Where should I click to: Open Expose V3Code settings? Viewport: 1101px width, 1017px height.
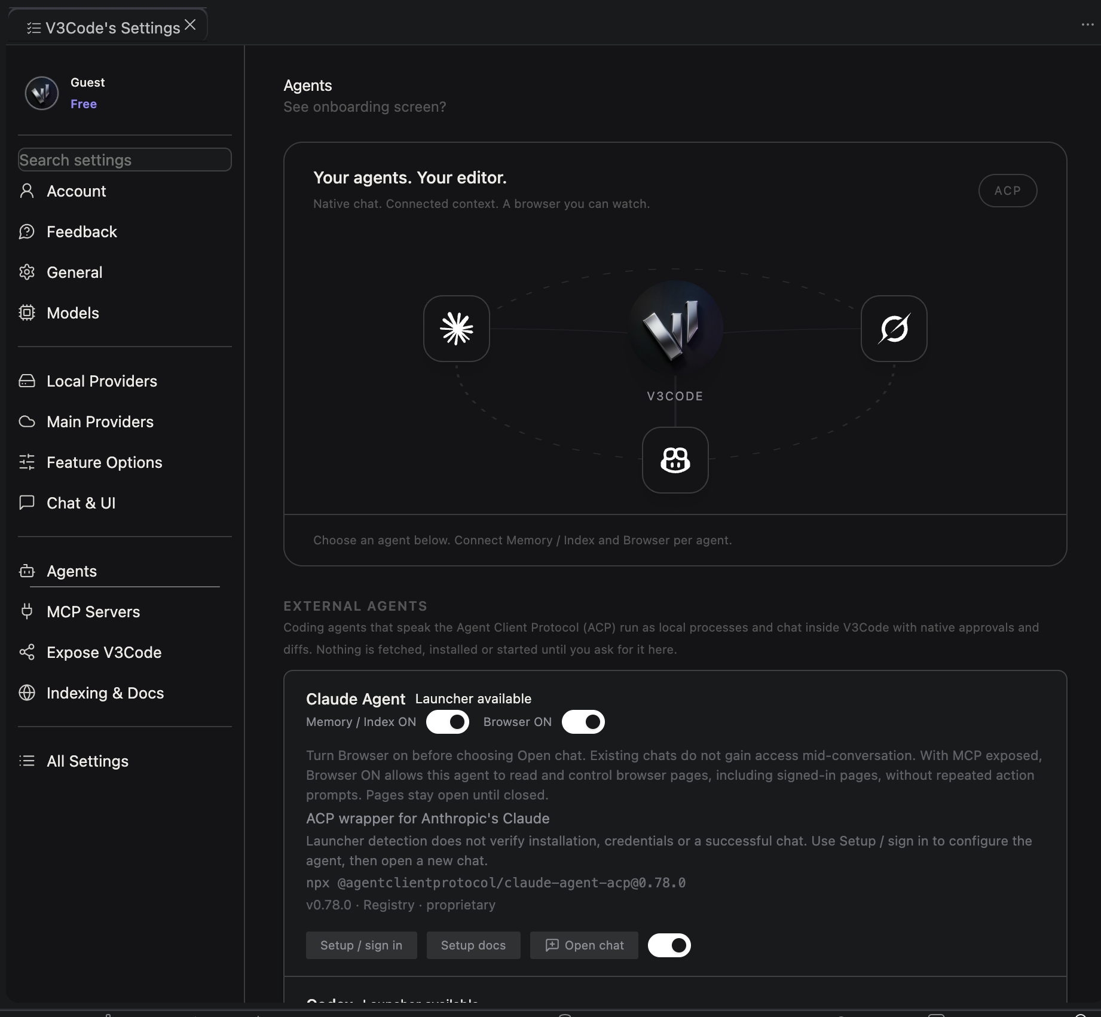coord(125,653)
